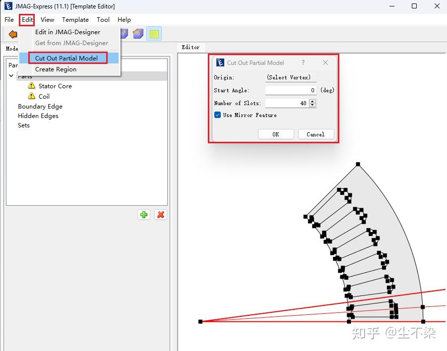
Task: Click the Stator Core warning icon
Action: point(32,86)
